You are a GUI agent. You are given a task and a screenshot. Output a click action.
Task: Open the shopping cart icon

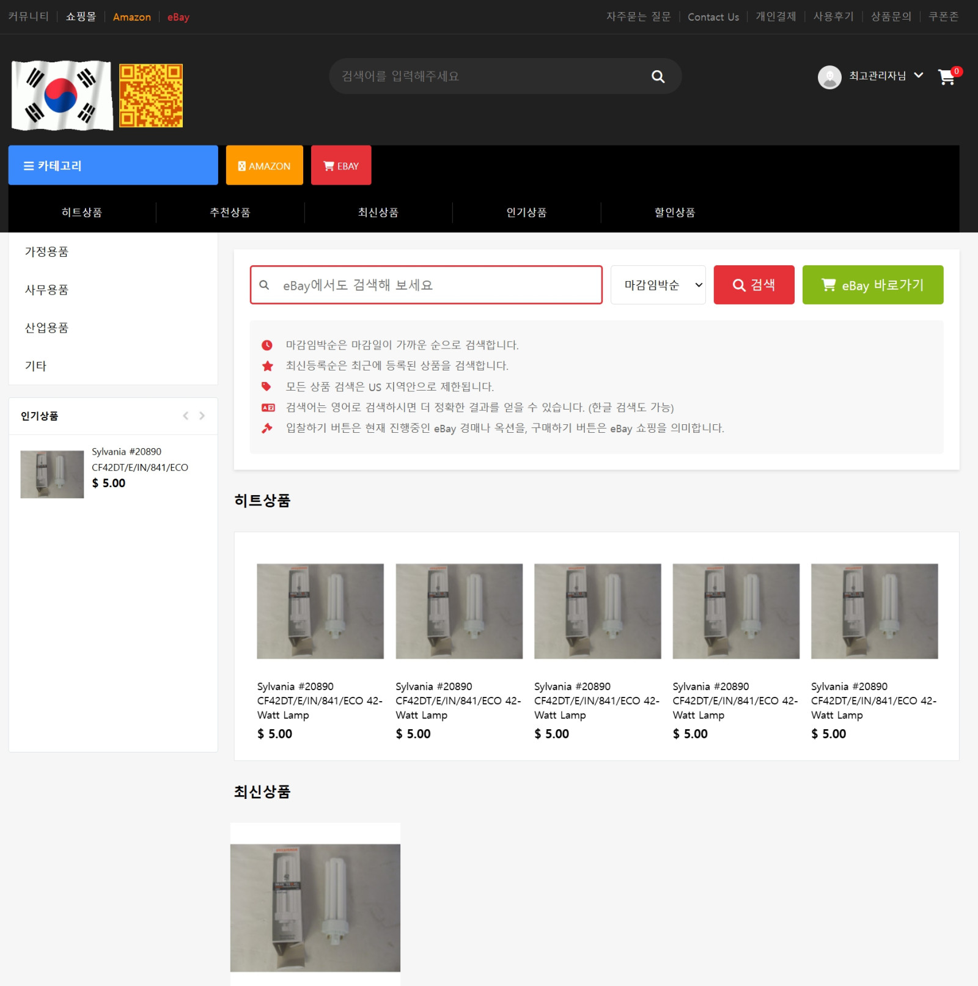947,78
